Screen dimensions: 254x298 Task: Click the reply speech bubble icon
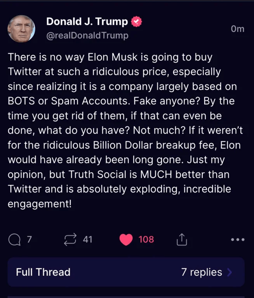pos(15,239)
